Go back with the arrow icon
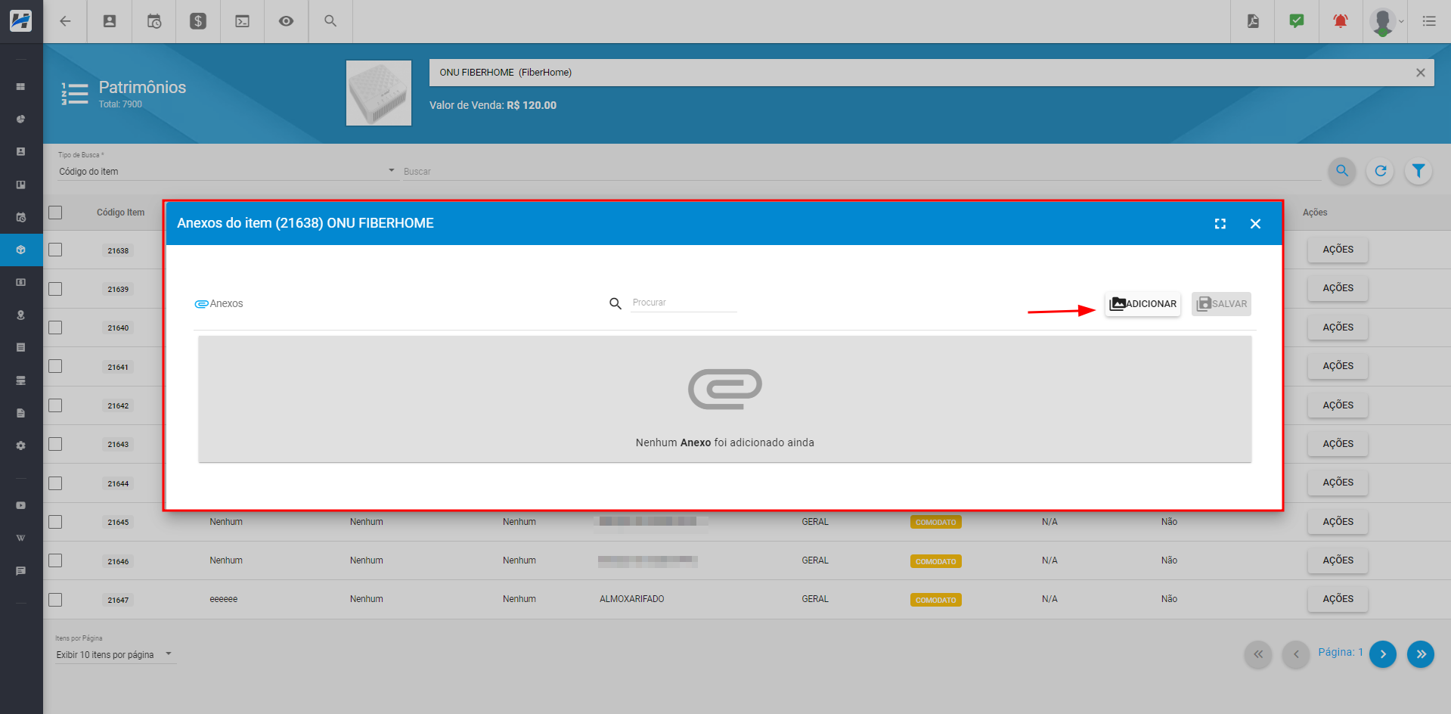 (66, 21)
